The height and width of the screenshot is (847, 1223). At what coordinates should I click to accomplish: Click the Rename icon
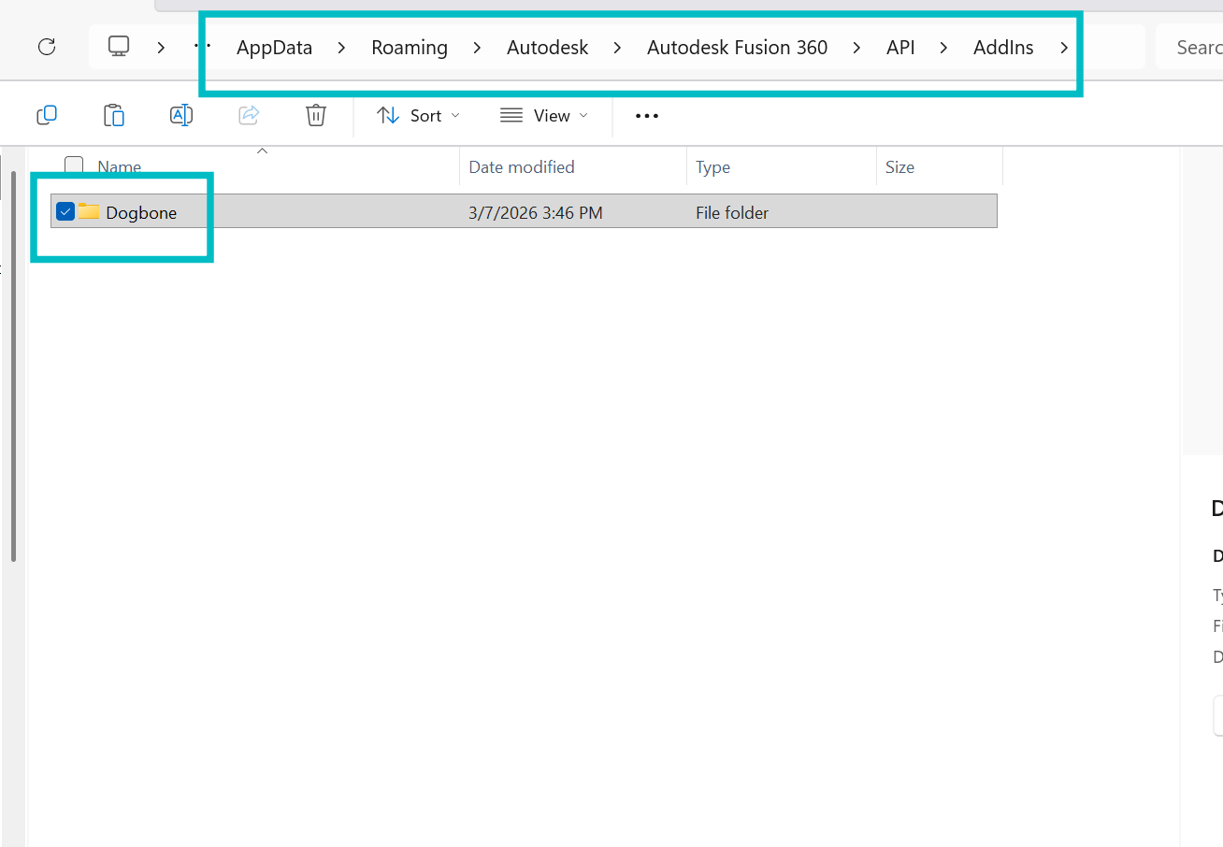pos(180,115)
